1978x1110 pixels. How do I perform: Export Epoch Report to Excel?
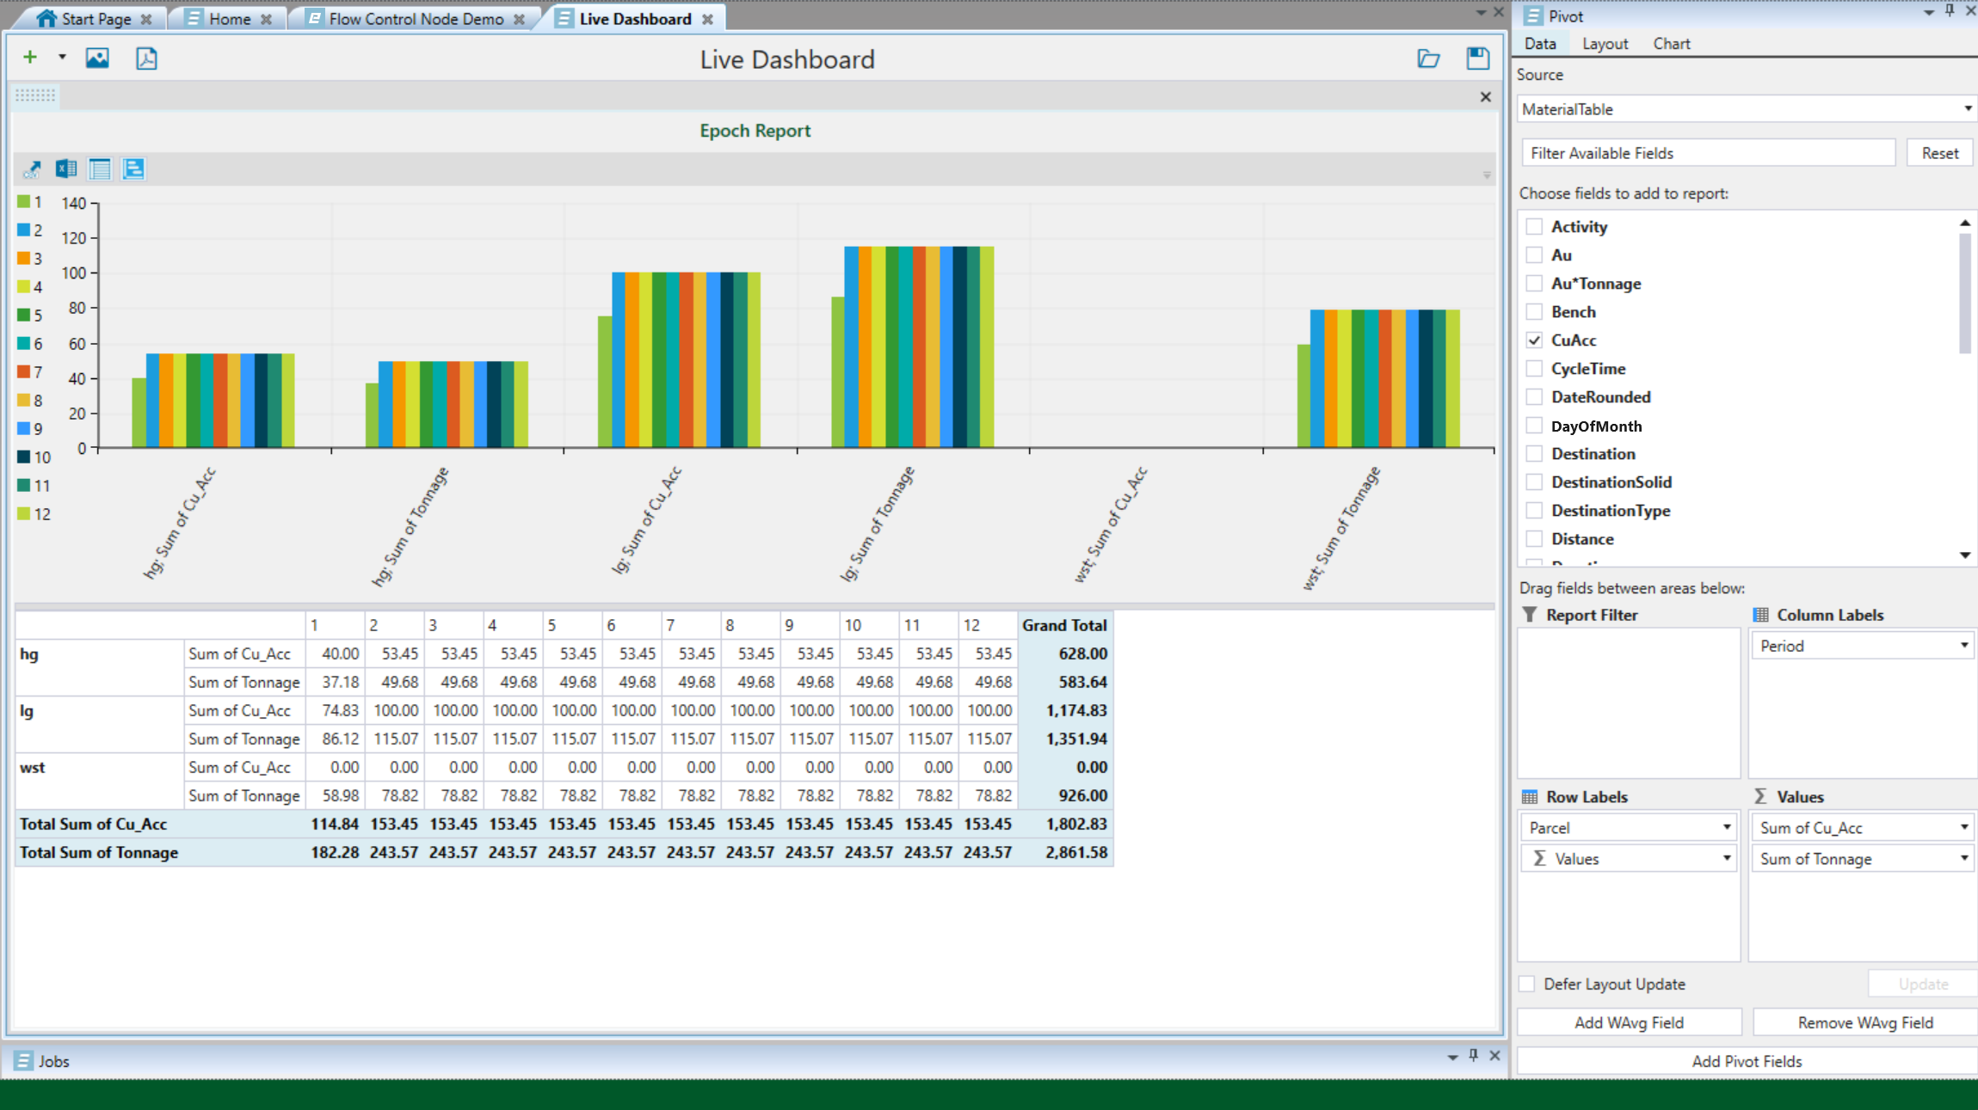(x=66, y=169)
